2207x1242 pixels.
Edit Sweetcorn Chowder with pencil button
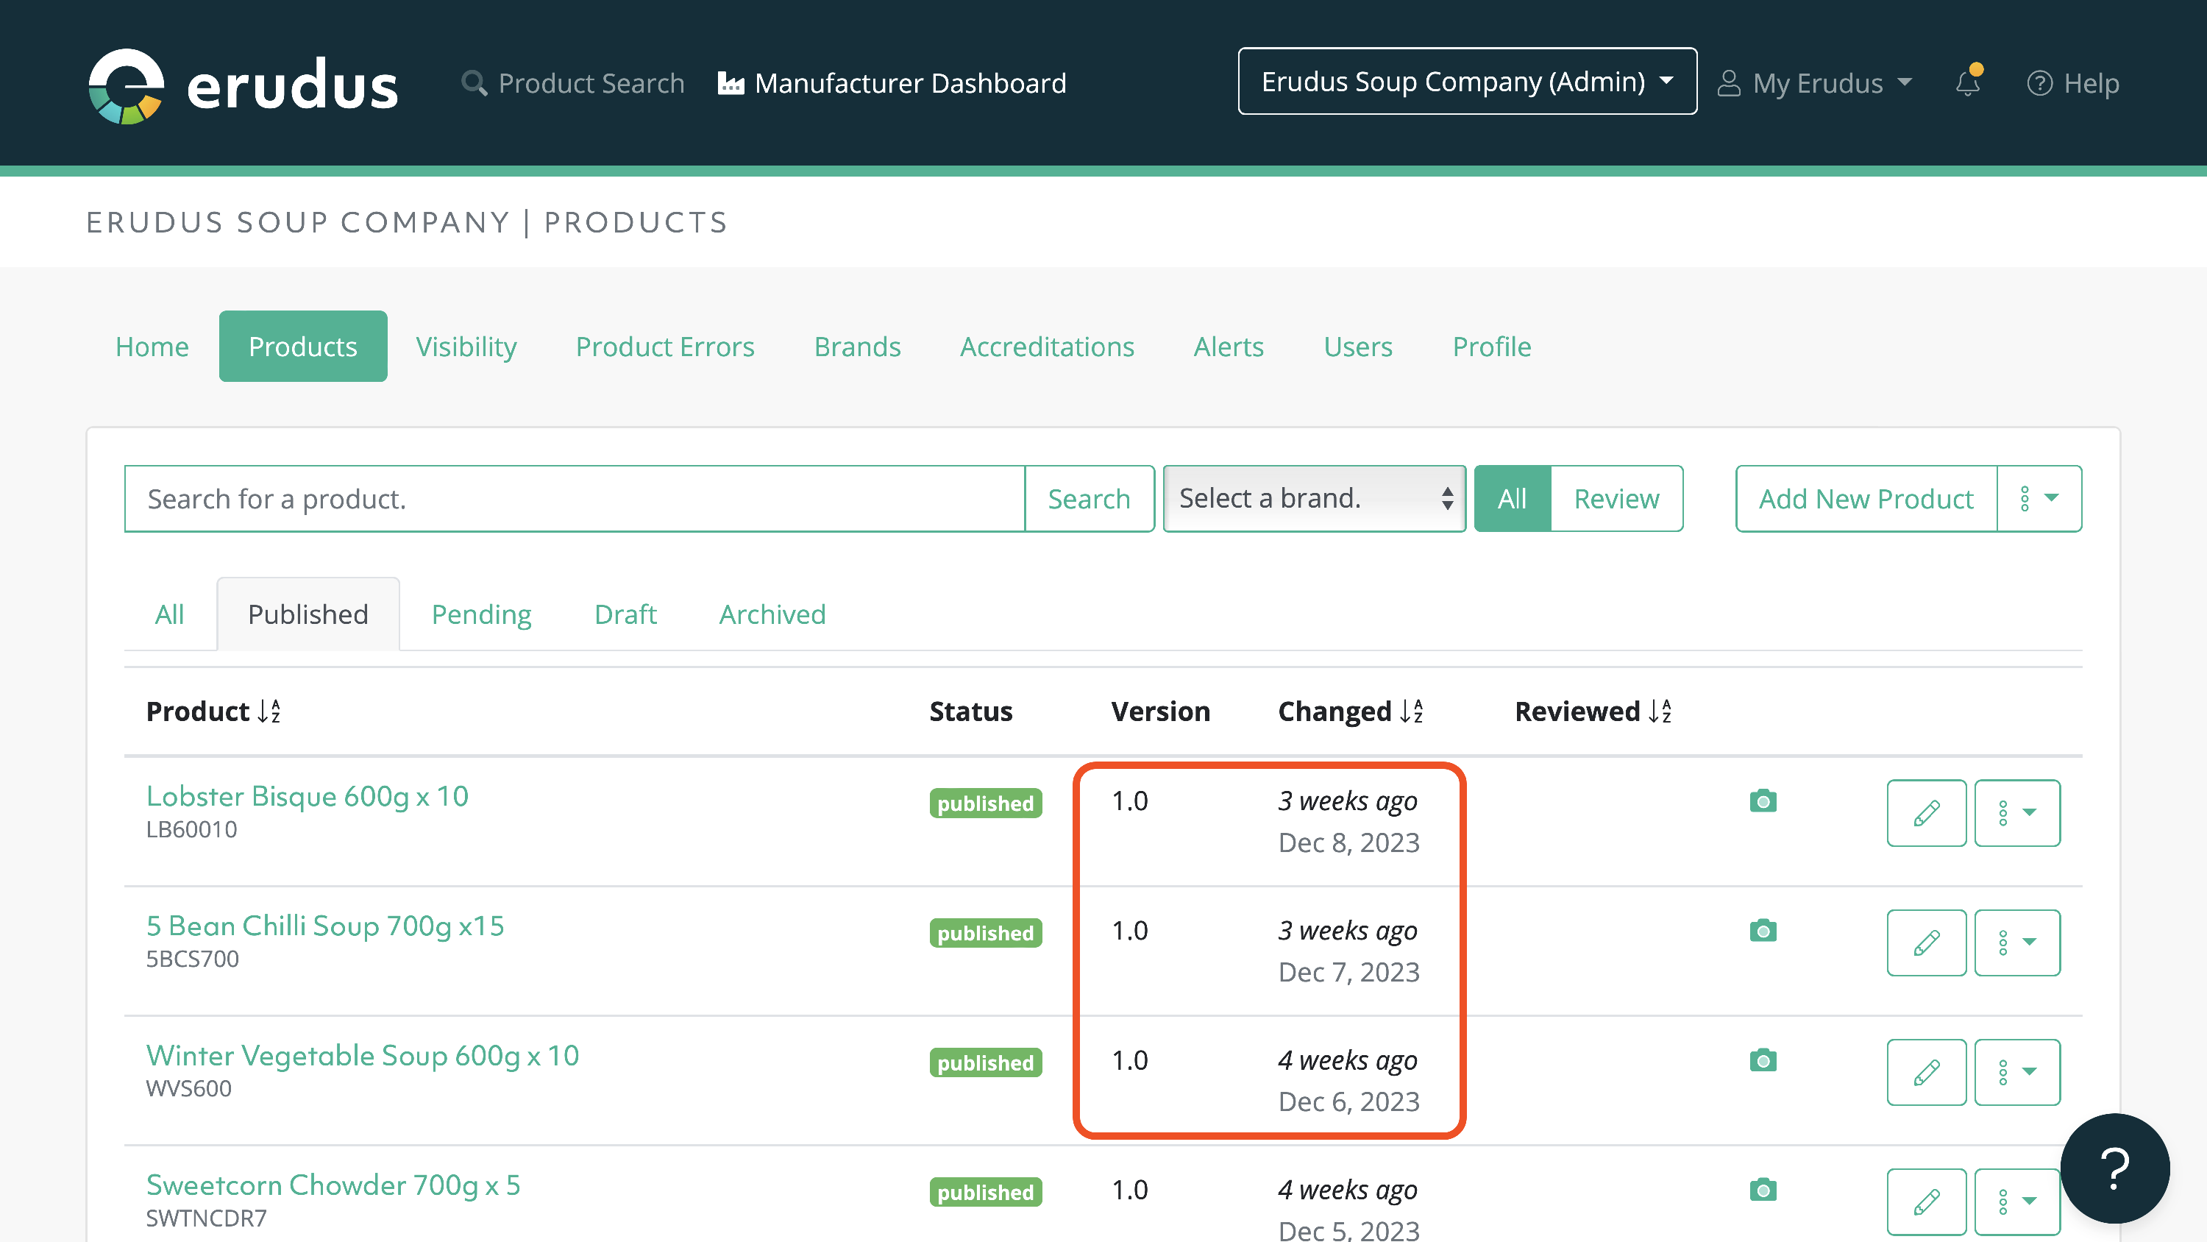click(1927, 1202)
